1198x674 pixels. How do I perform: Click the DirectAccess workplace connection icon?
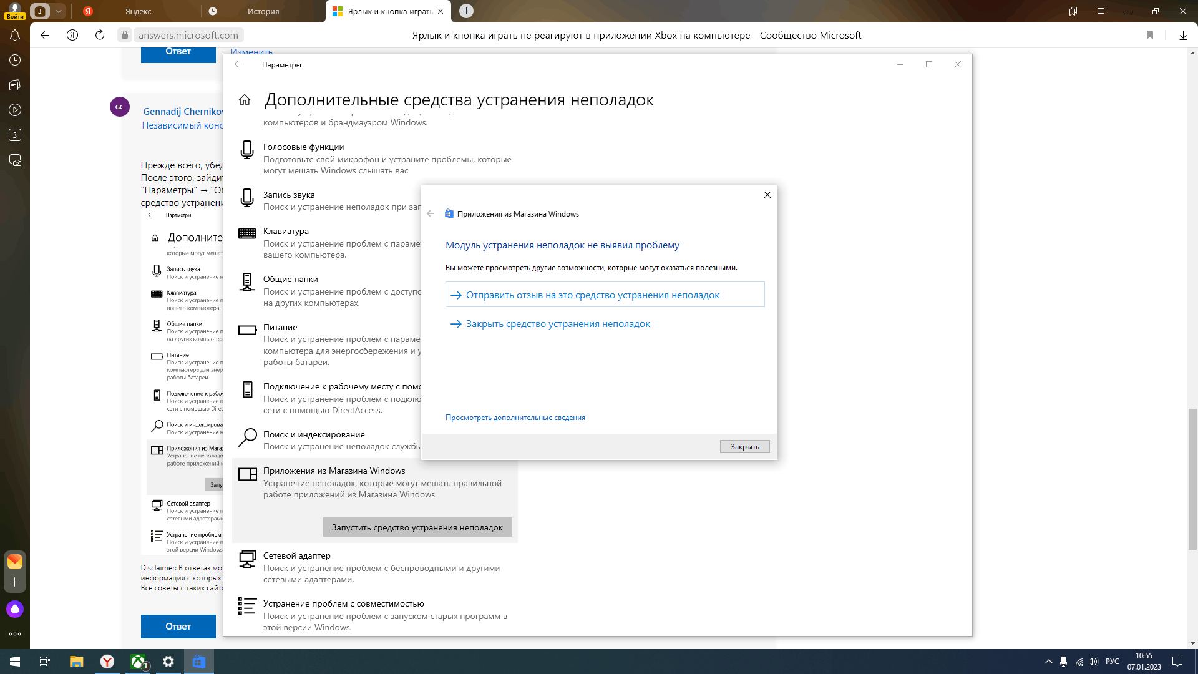pos(247,389)
